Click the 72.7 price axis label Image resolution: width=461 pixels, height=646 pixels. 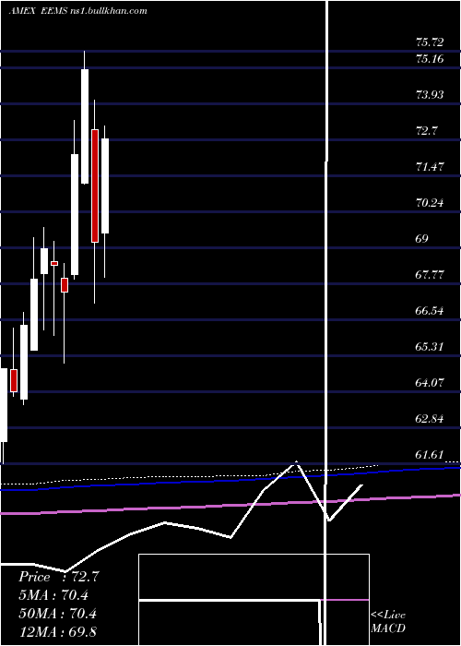point(427,131)
